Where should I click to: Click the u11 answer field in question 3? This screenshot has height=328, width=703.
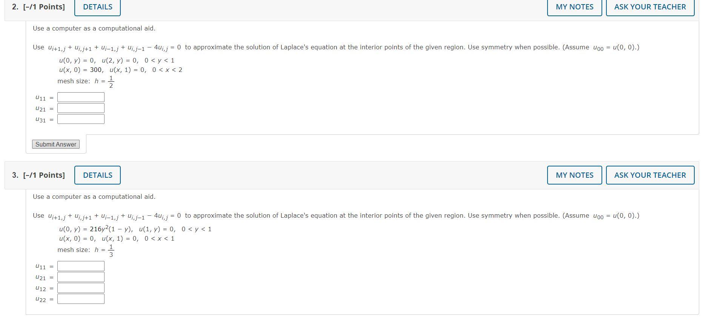coord(80,265)
